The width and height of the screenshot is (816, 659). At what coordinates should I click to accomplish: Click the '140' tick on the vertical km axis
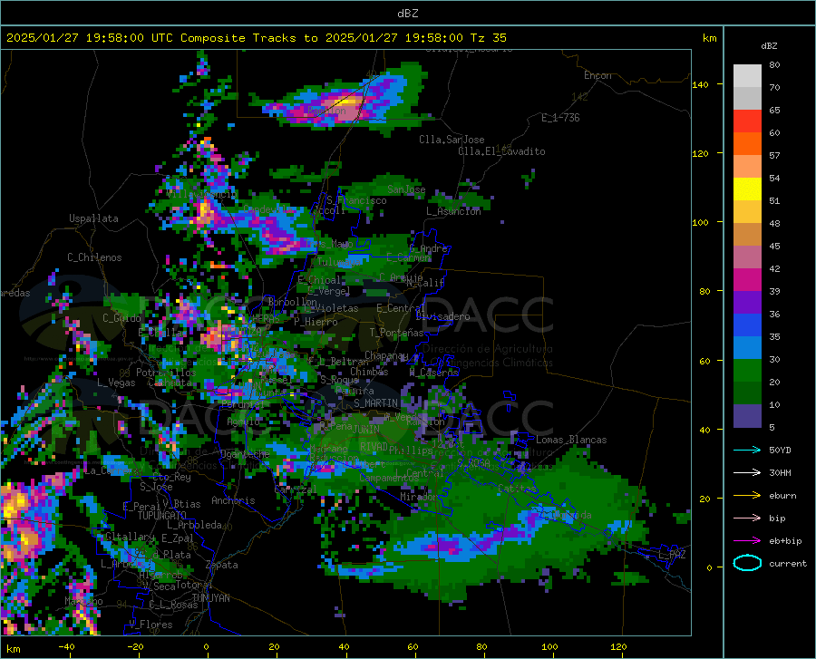point(700,84)
